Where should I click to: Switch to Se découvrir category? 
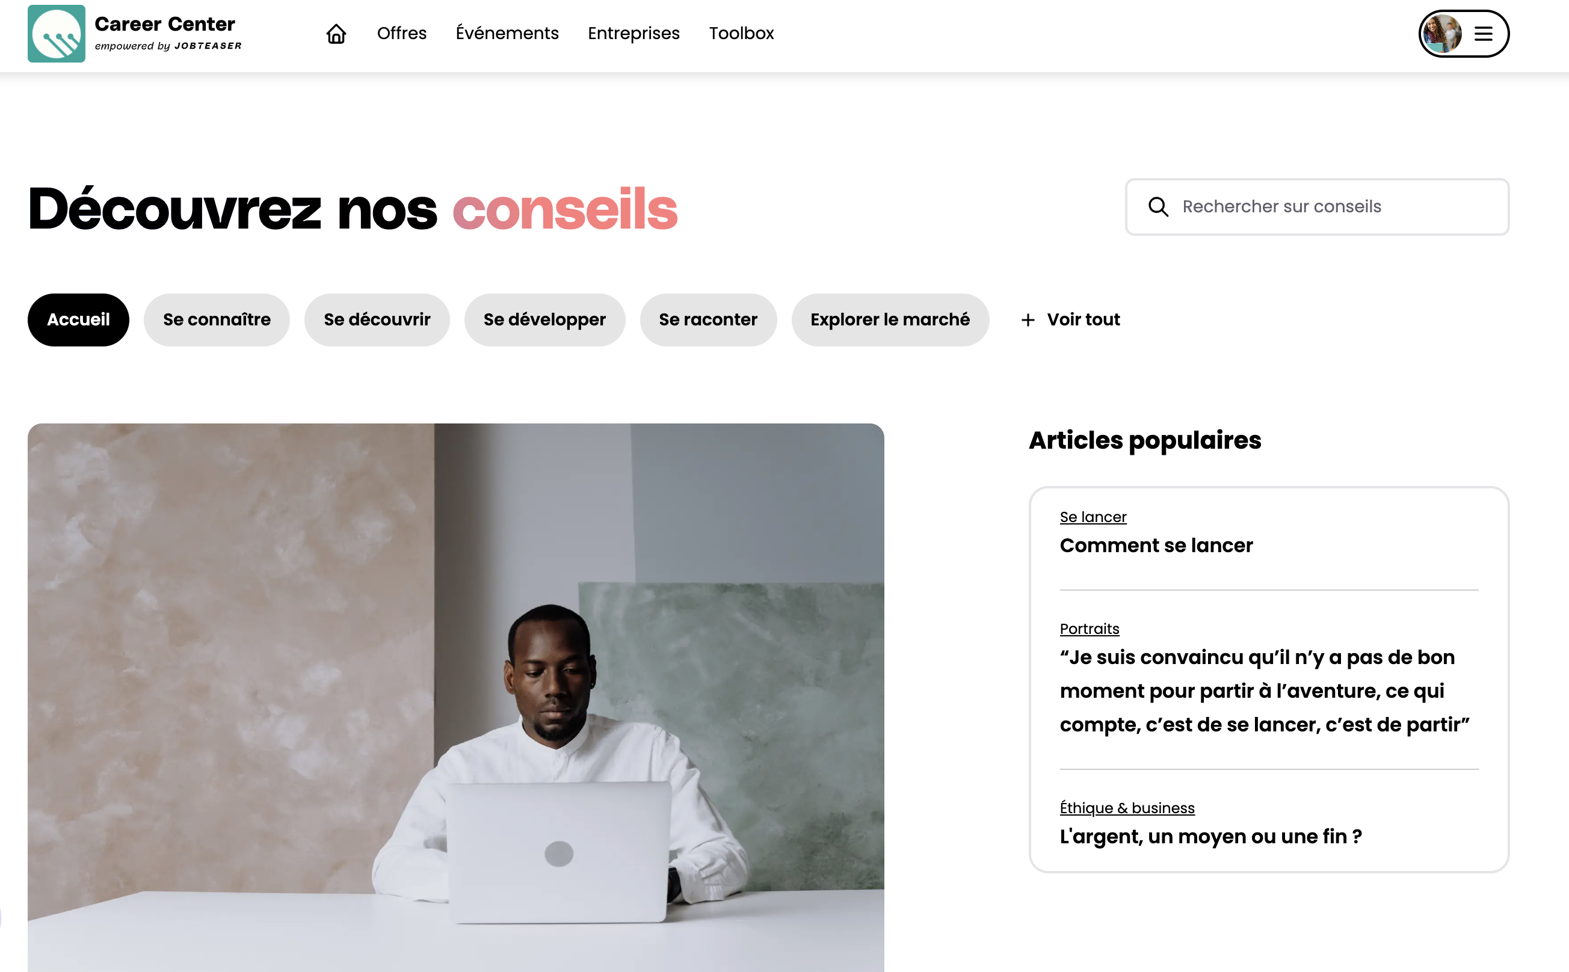tap(377, 319)
